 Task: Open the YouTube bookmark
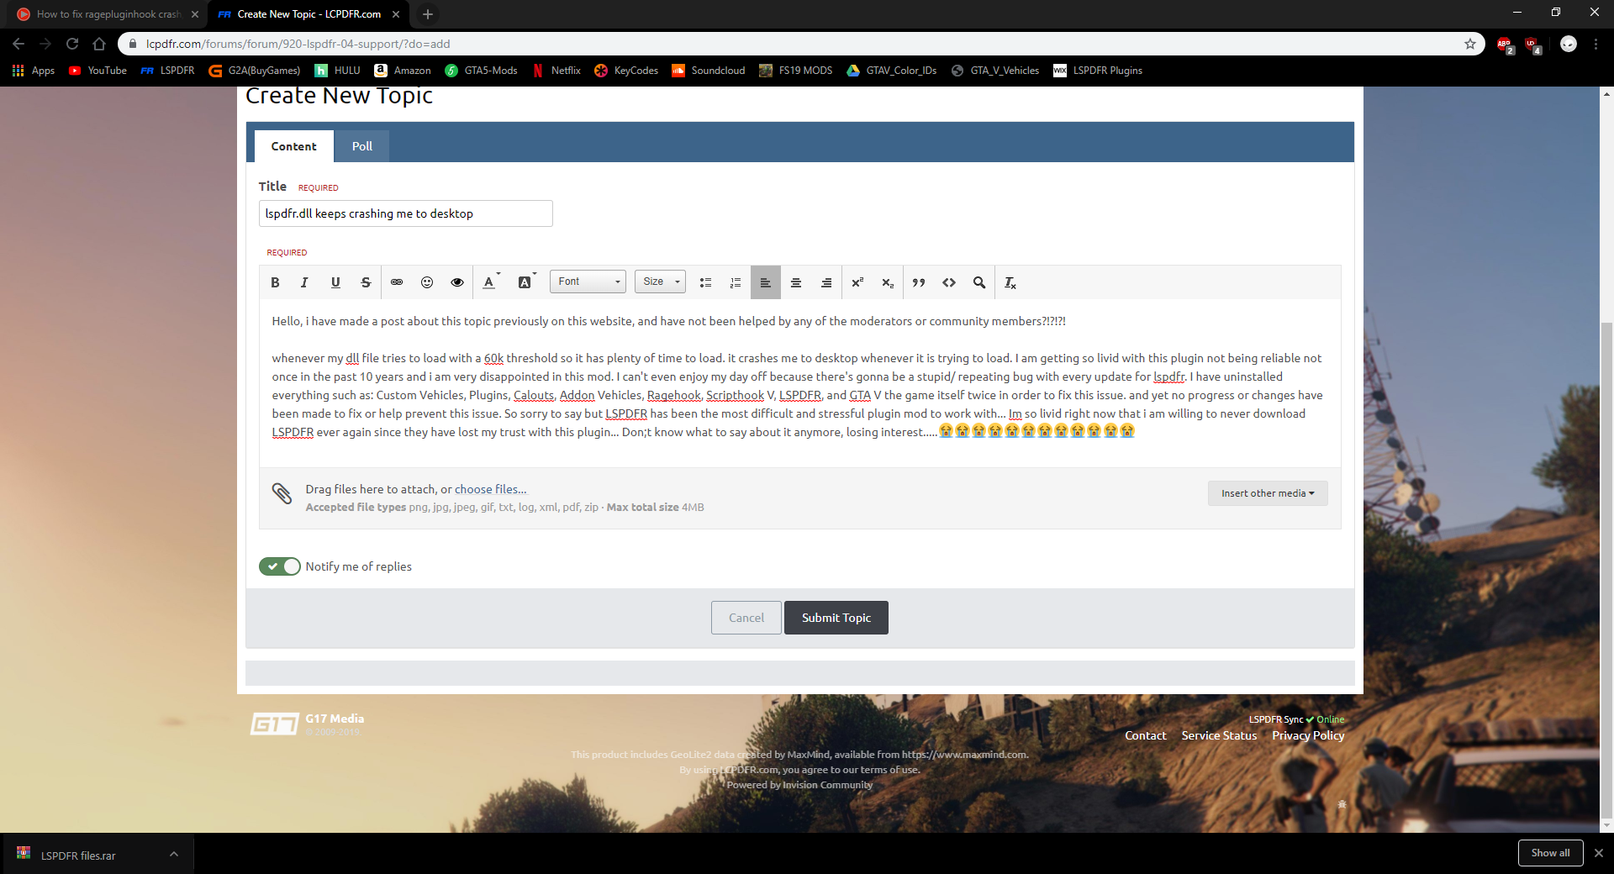(98, 71)
